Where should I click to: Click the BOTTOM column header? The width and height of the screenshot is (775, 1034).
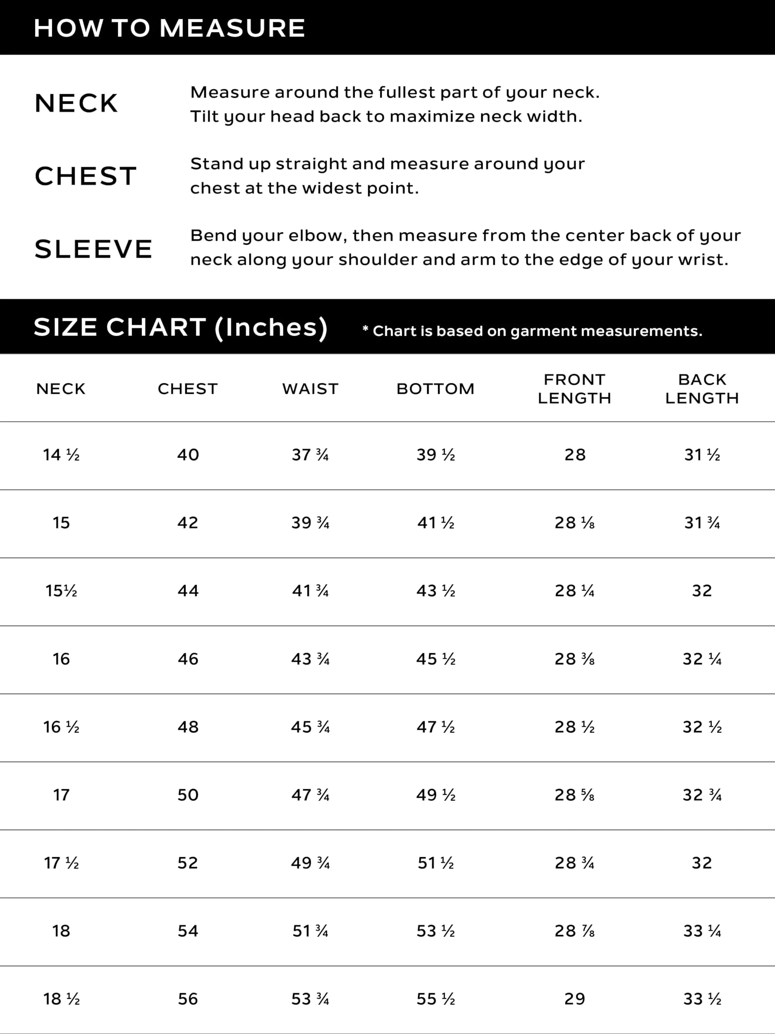(x=436, y=389)
